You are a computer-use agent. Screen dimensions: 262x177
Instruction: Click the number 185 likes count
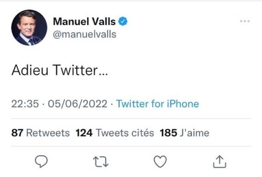tap(168, 133)
